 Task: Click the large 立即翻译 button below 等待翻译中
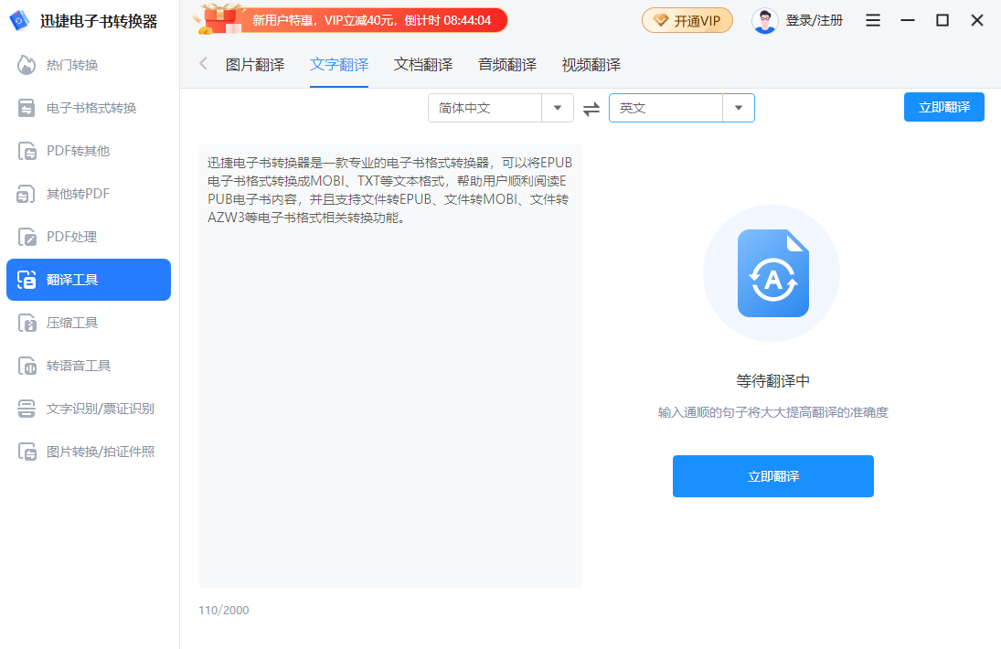[773, 476]
